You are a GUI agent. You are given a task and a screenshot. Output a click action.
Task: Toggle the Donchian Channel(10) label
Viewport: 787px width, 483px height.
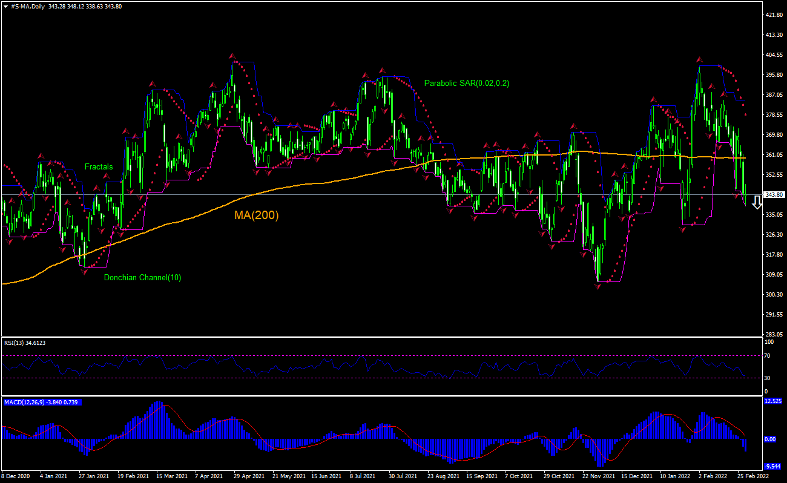(x=142, y=278)
